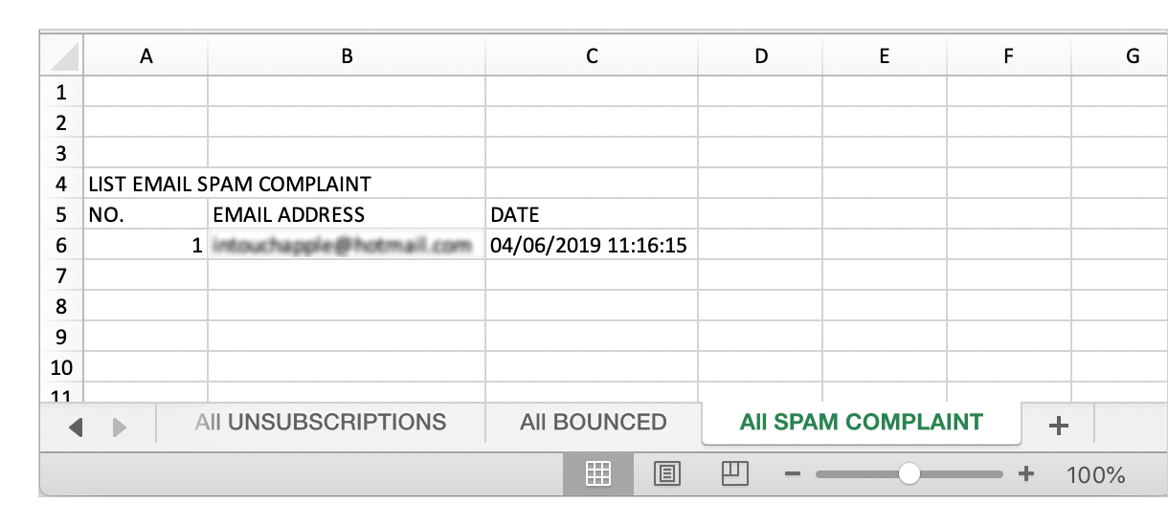
Task: Select all cells with corner triangle
Action: (62, 57)
